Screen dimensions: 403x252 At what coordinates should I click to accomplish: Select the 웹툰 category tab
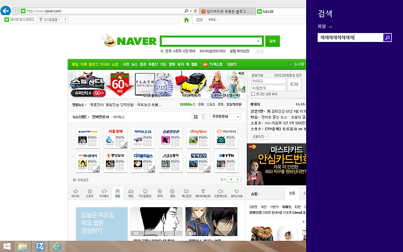point(118,193)
